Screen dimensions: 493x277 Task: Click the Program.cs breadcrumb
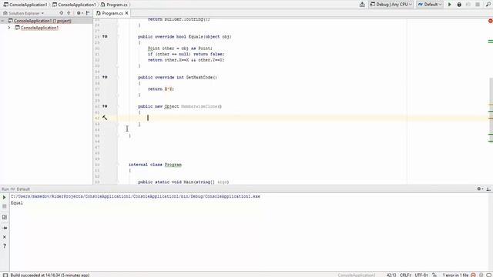tap(114, 5)
